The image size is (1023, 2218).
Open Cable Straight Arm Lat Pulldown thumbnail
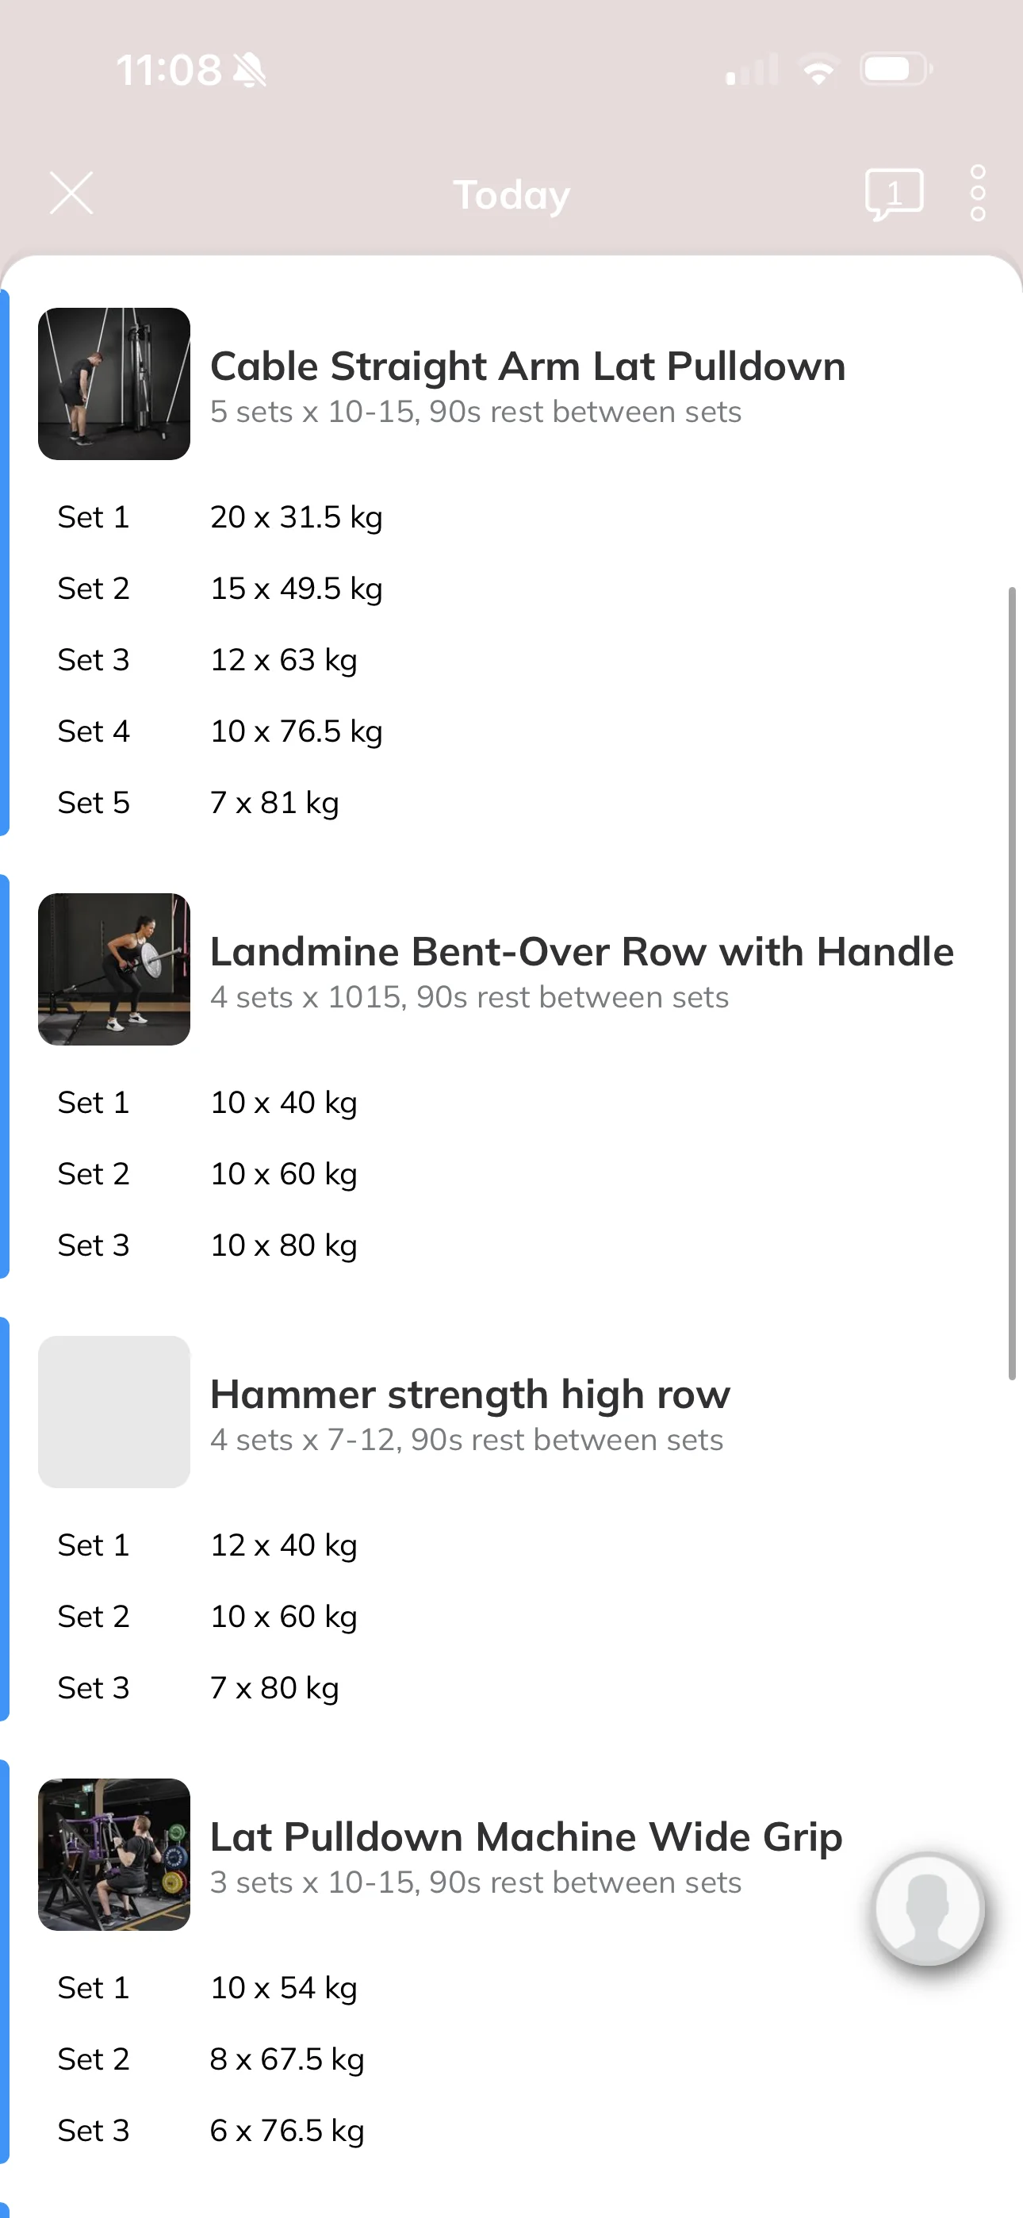[113, 384]
